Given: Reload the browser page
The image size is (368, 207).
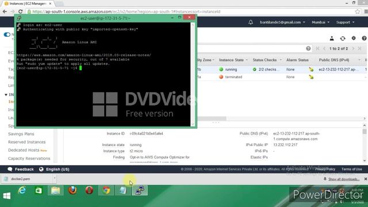Looking at the screenshot, I should [x=21, y=11].
